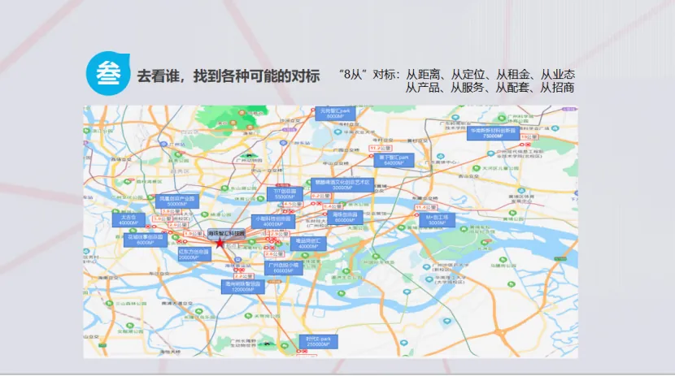Select the TIT创意园 55000M² label
This screenshot has height=376, width=675.
coord(285,194)
